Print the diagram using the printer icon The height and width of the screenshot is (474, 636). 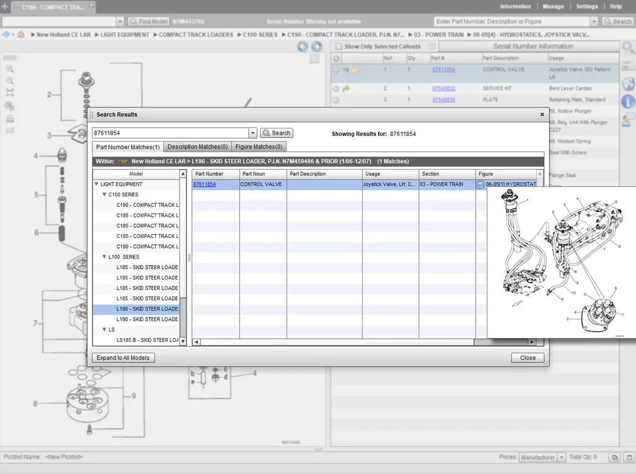click(10, 119)
